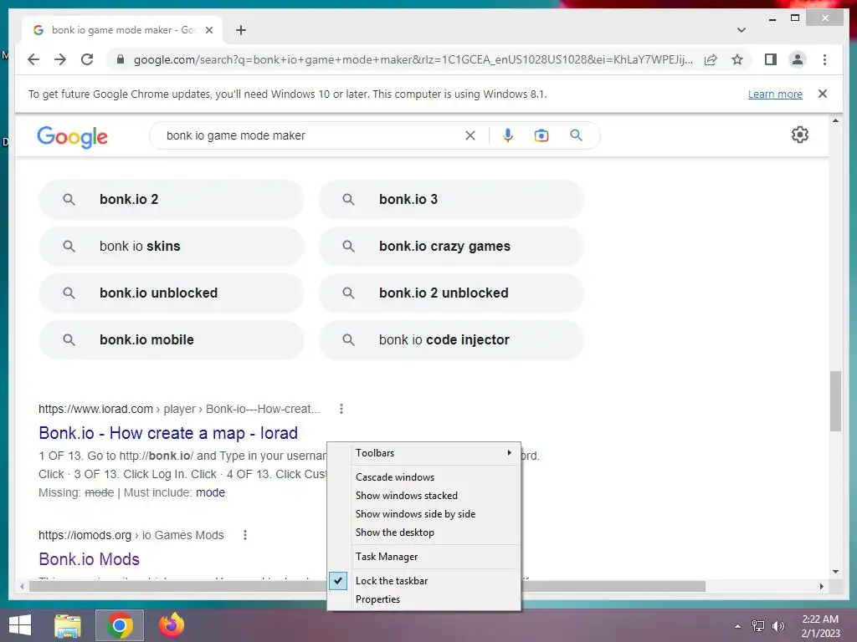Click the Must include mode link
This screenshot has width=857, height=642.
(210, 492)
